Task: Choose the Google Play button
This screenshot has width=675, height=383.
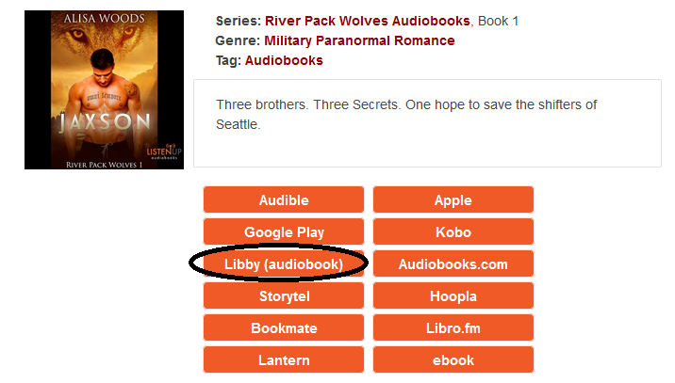Action: 284,232
